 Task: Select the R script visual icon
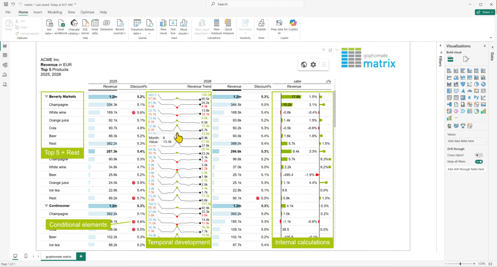pyautogui.click(x=469, y=98)
